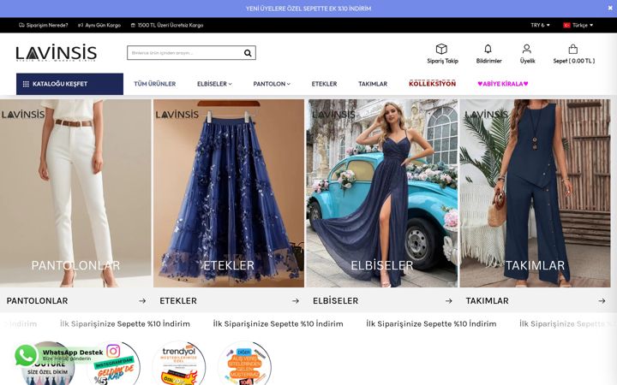617x385 pixels.
Task: Click the magnifier search icon
Action: (248, 53)
